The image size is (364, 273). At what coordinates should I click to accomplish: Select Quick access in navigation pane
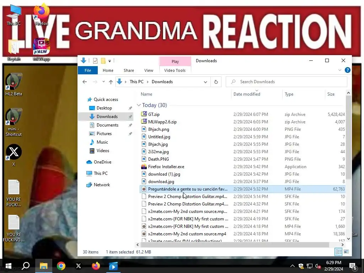click(x=106, y=100)
